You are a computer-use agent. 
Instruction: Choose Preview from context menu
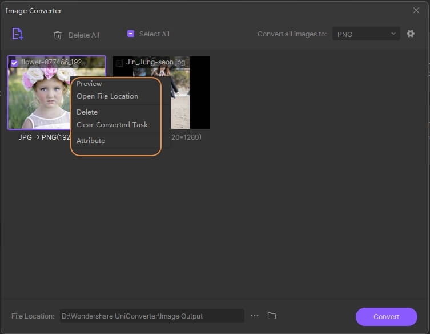[89, 84]
